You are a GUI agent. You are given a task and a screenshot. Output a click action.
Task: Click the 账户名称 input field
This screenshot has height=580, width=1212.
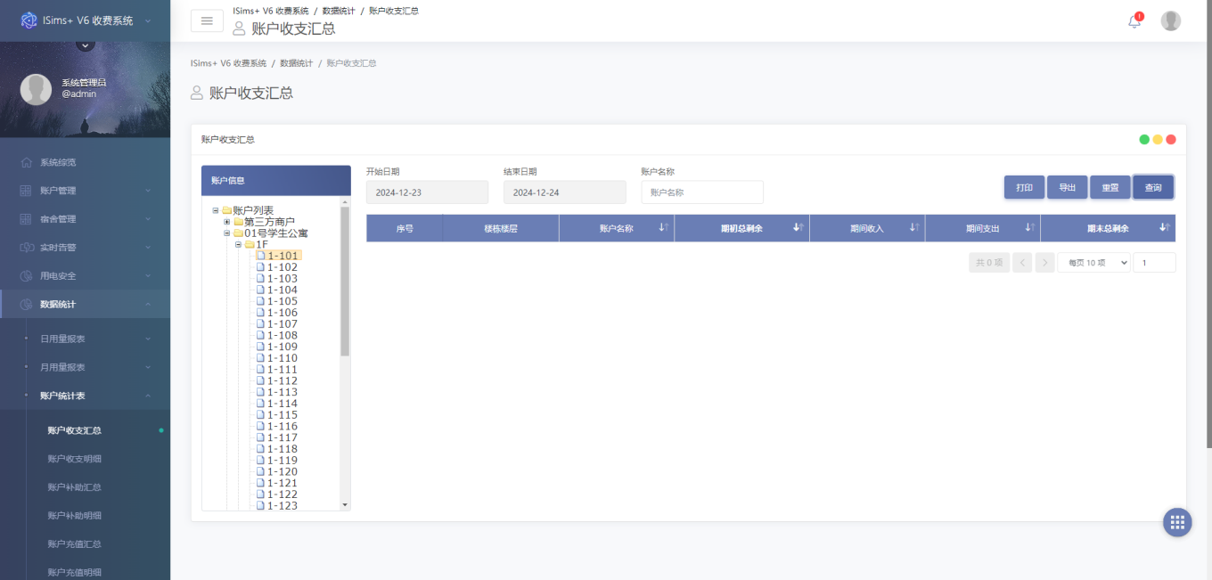pos(702,192)
